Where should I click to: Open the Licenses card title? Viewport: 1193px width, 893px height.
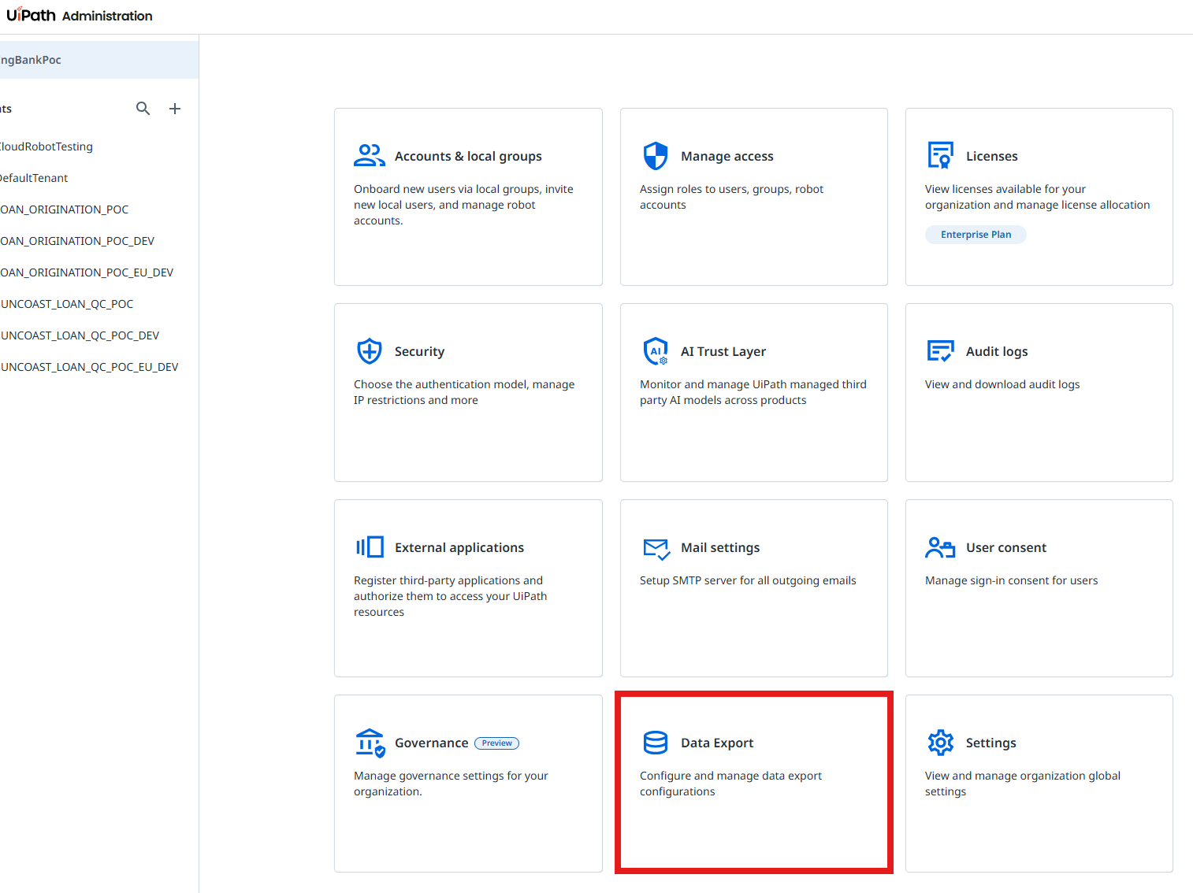(991, 156)
